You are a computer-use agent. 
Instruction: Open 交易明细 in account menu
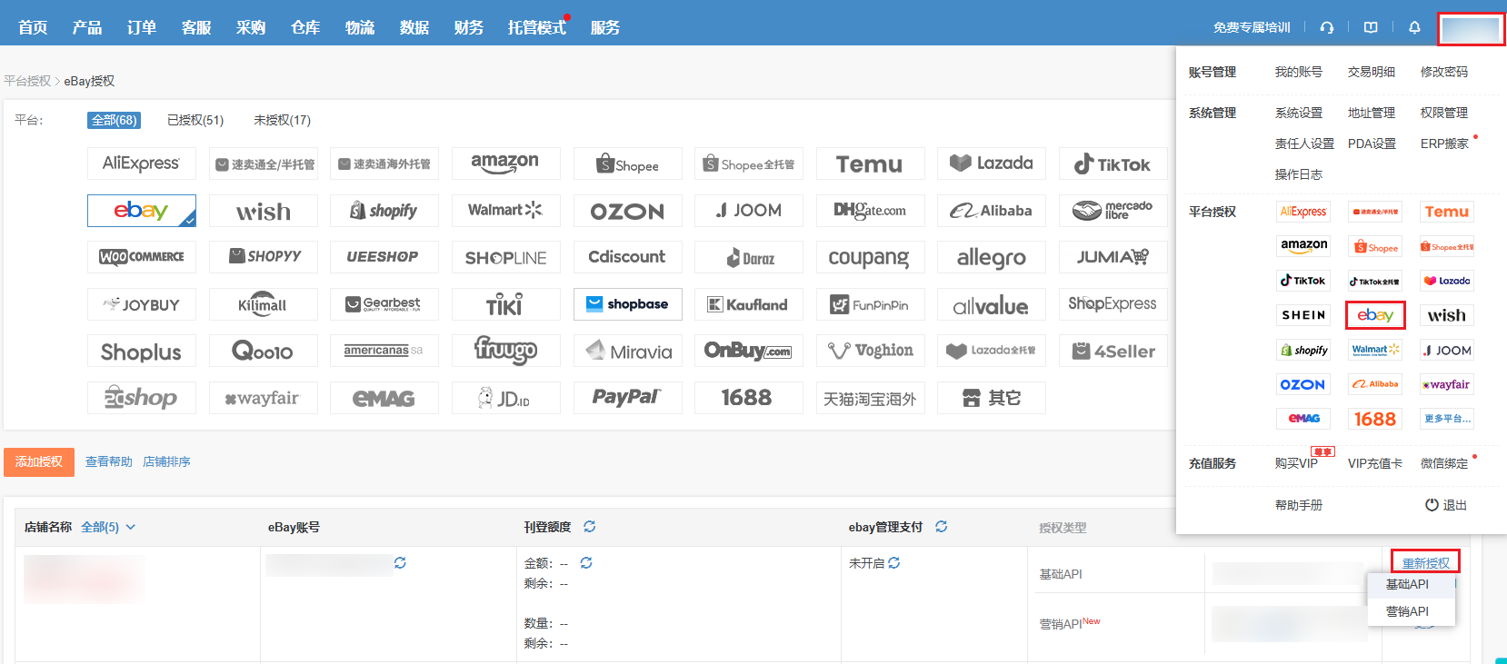(1371, 72)
